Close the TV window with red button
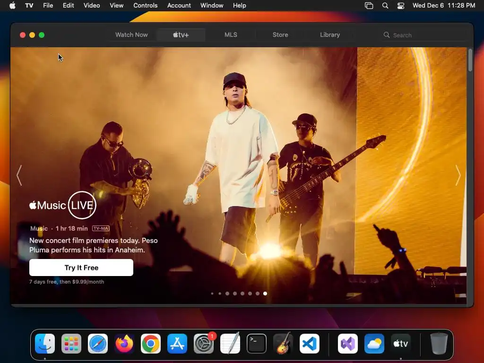Viewport: 484px width, 363px height. (x=23, y=35)
